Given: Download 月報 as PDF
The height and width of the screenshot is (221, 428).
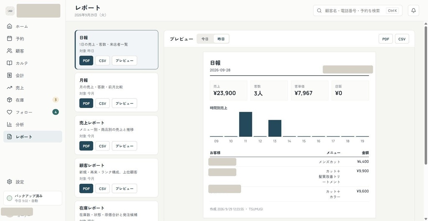Looking at the screenshot, I should (86, 103).
